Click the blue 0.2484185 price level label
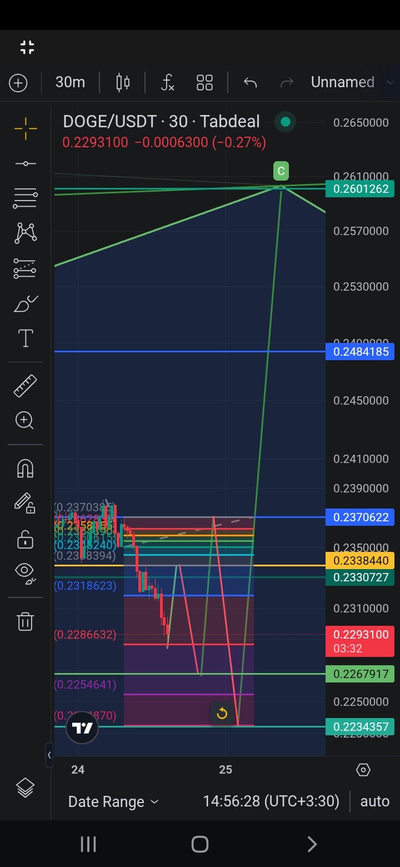Image resolution: width=400 pixels, height=867 pixels. (x=360, y=352)
